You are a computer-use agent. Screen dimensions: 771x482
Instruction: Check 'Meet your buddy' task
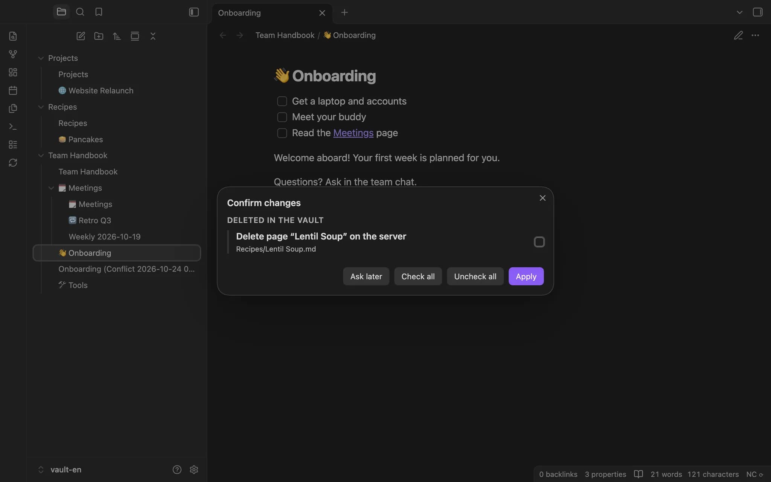(x=282, y=117)
